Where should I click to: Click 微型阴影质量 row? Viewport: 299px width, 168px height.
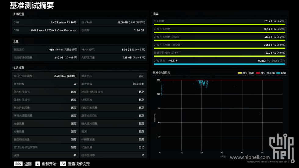coord(113,108)
